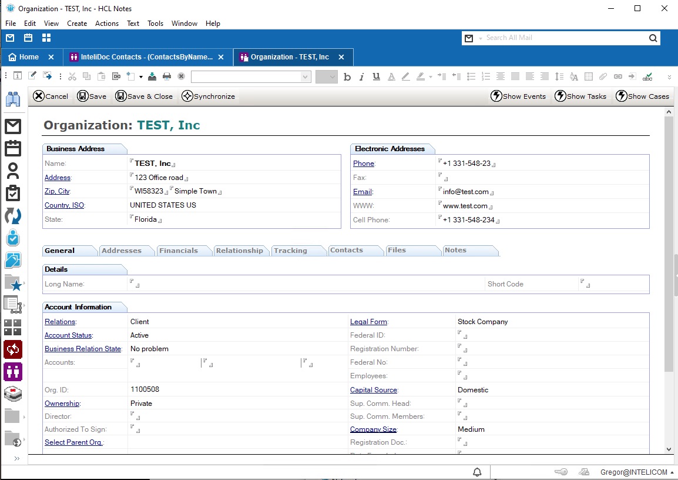The height and width of the screenshot is (480, 678).
Task: Switch to the Files tab
Action: [x=397, y=250]
